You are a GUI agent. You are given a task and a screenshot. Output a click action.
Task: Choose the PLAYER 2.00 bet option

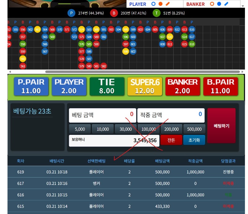coord(69,86)
